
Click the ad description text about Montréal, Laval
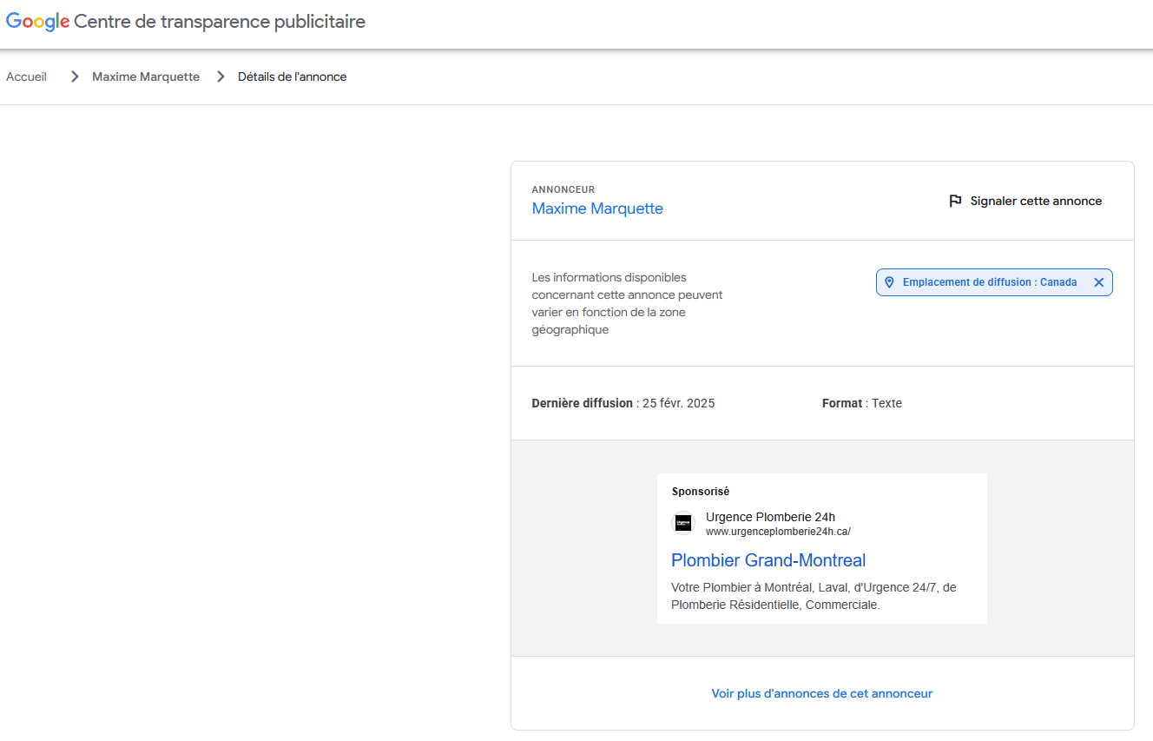(814, 596)
